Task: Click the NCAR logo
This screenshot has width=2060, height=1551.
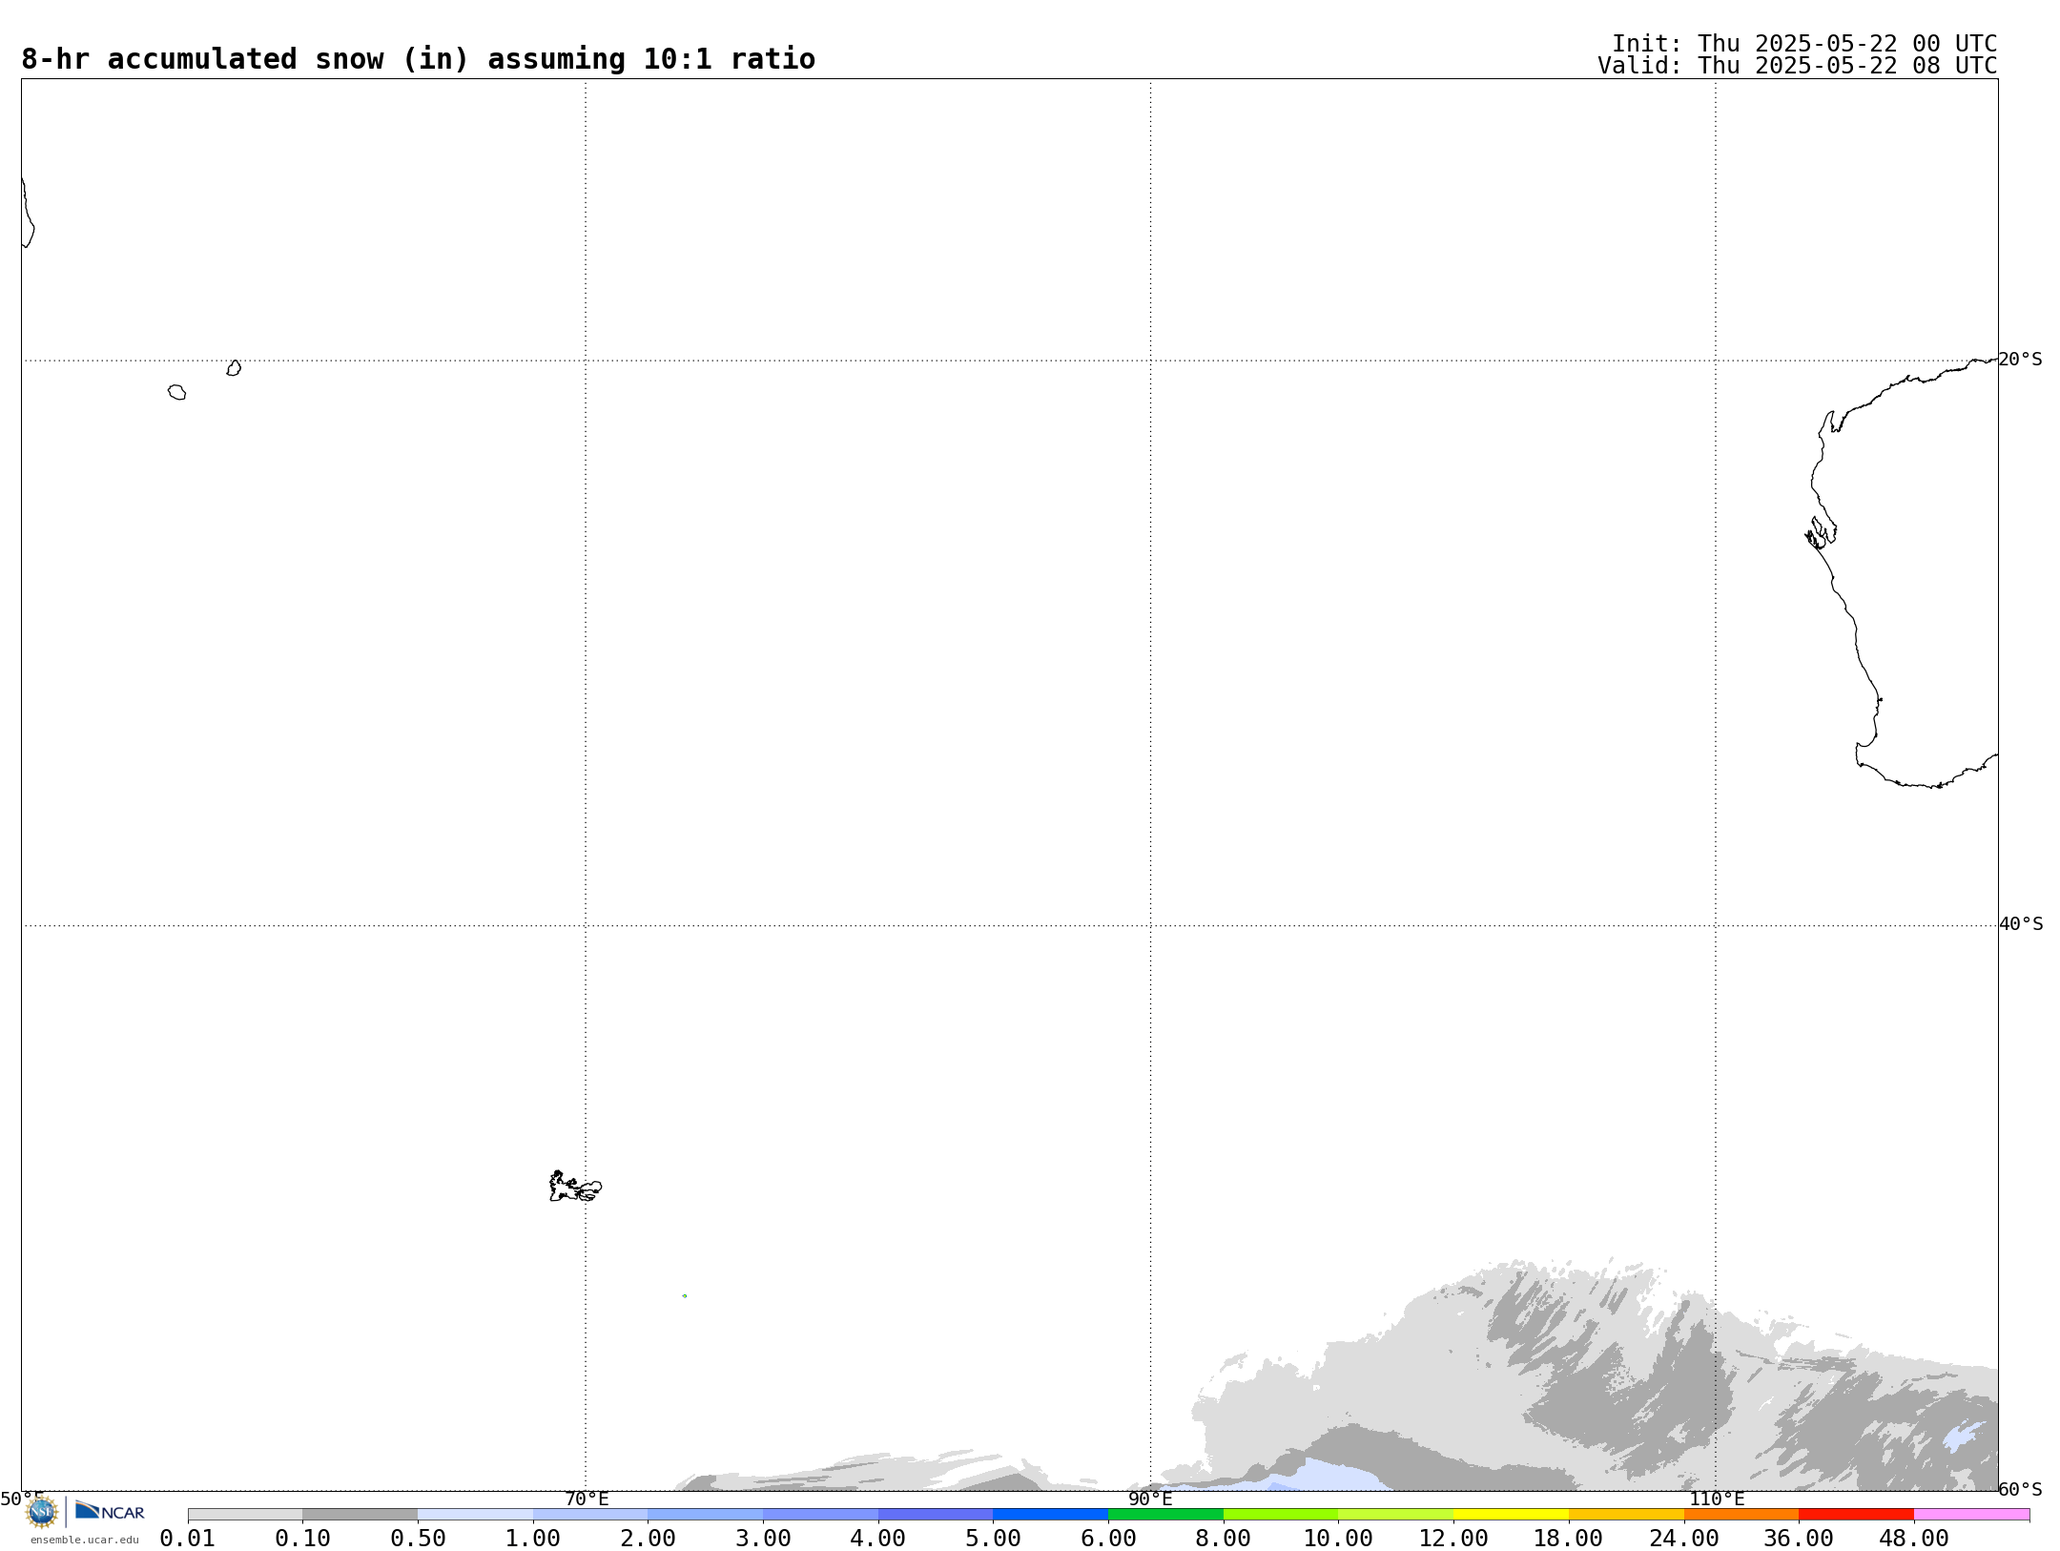Action: click(x=110, y=1511)
